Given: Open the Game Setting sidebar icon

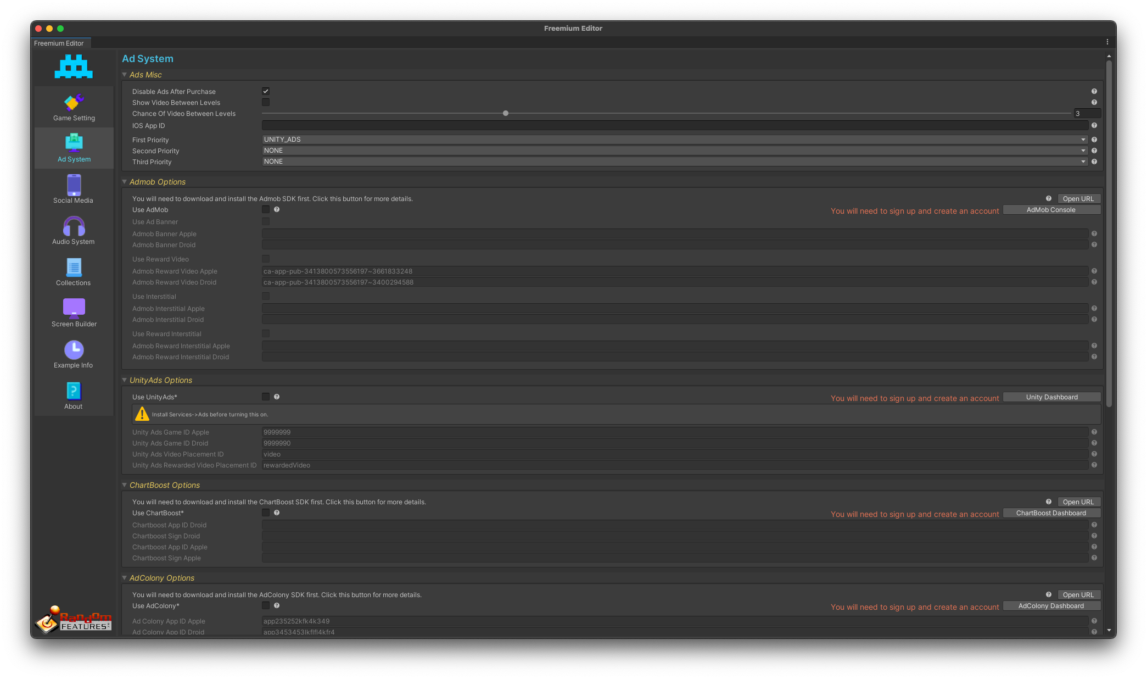Looking at the screenshot, I should [74, 103].
